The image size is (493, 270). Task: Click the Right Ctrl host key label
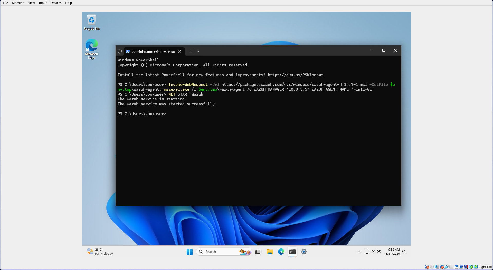pyautogui.click(x=485, y=267)
